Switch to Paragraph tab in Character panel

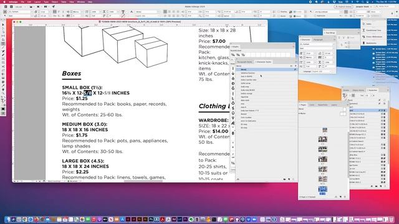[x=318, y=40]
